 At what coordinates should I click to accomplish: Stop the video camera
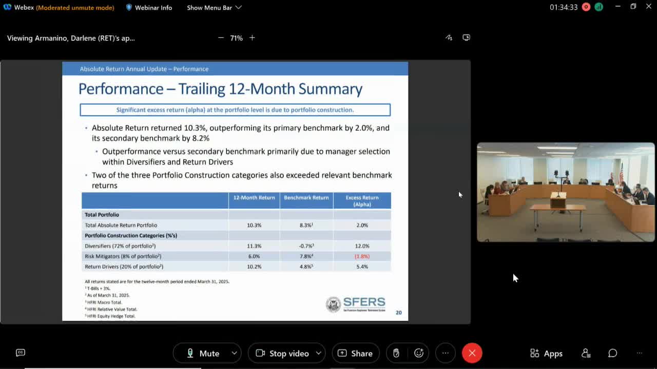(282, 353)
